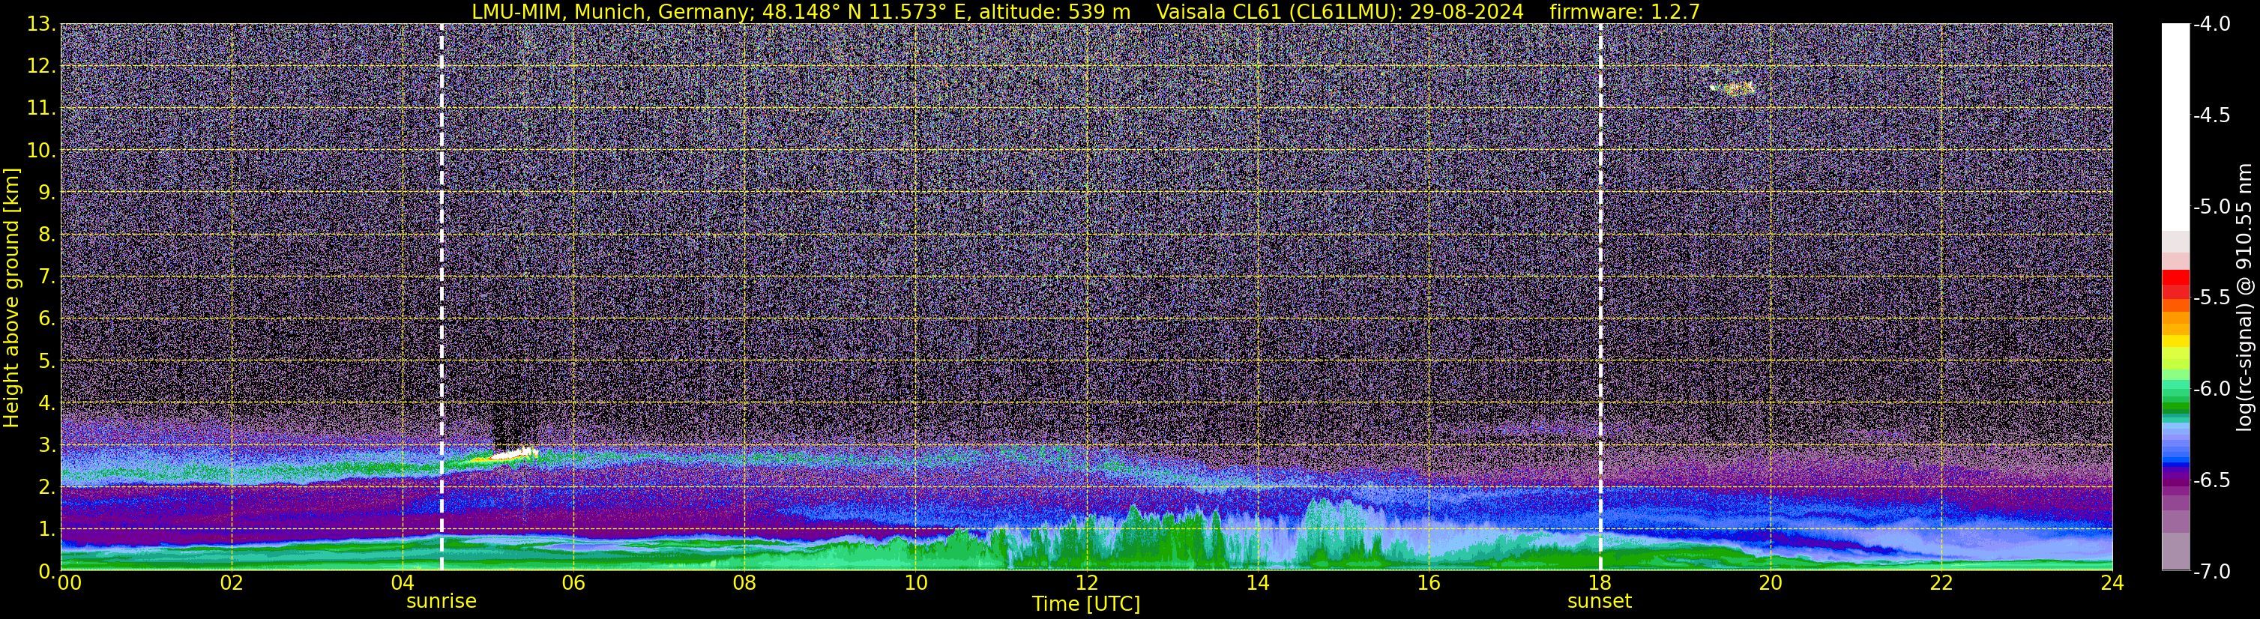This screenshot has height=619, width=2260.
Task: Click the bright white cloud spot near 05 UTC
Action: [x=515, y=454]
